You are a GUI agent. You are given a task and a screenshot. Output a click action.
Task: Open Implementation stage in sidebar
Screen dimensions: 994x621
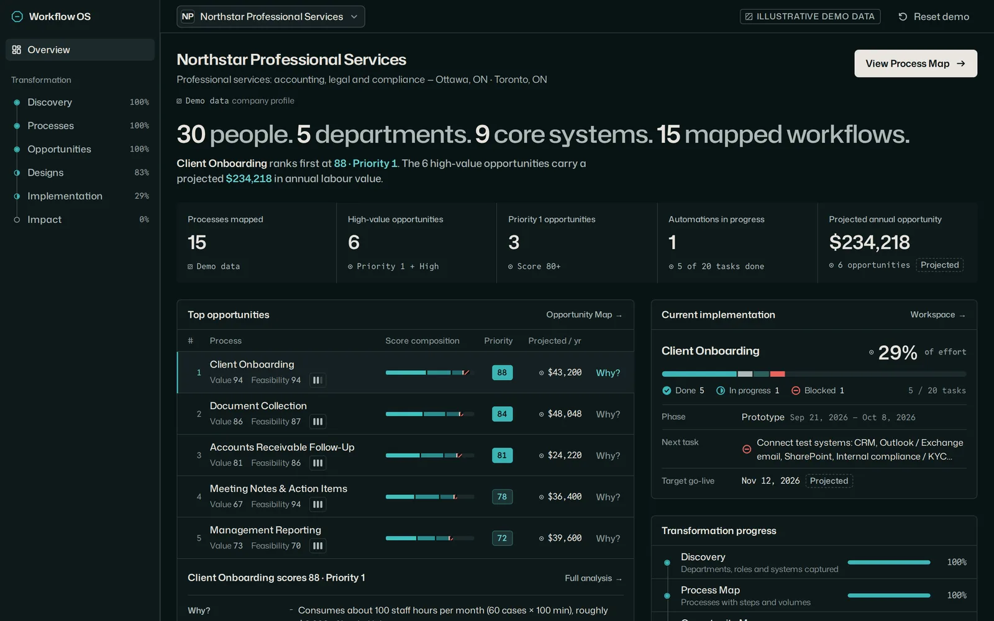[x=80, y=196]
